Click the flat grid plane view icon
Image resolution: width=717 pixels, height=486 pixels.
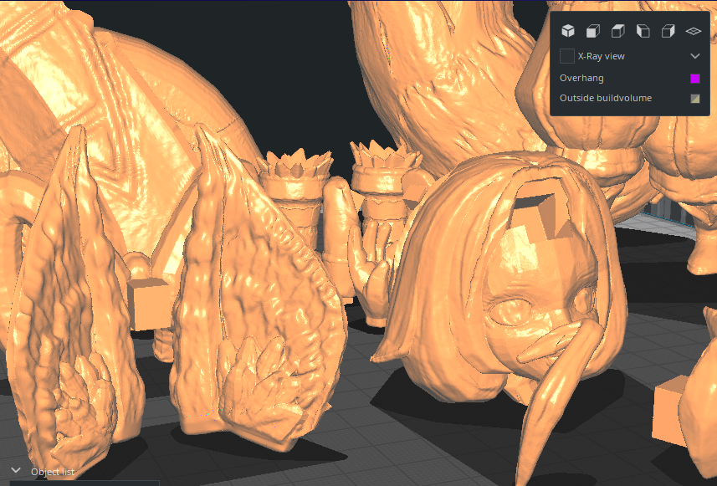(694, 31)
